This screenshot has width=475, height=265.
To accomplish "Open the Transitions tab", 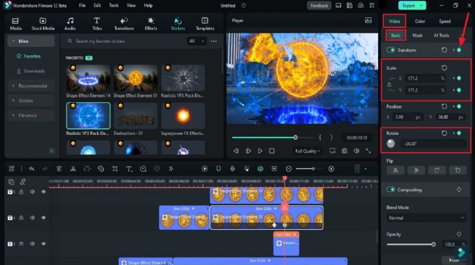I will pyautogui.click(x=124, y=24).
